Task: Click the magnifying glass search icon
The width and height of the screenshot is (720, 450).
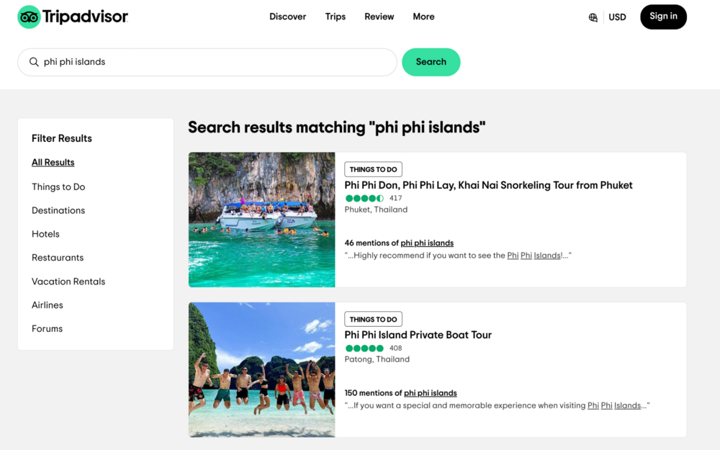Action: [x=34, y=62]
